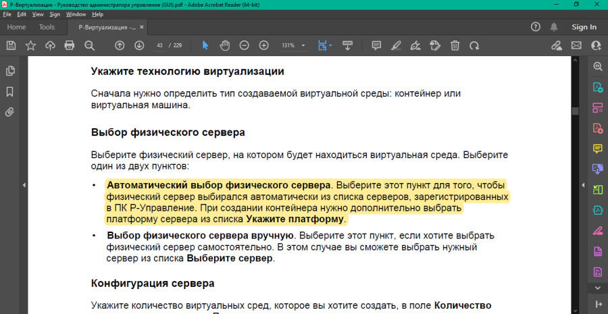608x314 pixels.
Task: Click the Sign In button
Action: coord(584,27)
